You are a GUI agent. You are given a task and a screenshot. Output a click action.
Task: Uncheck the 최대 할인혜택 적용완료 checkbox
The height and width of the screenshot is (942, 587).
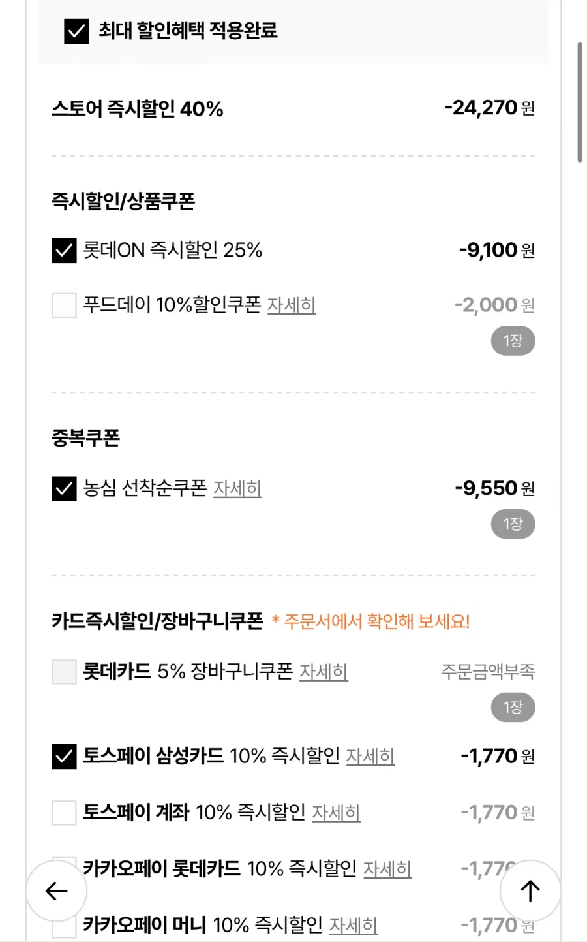click(x=76, y=31)
